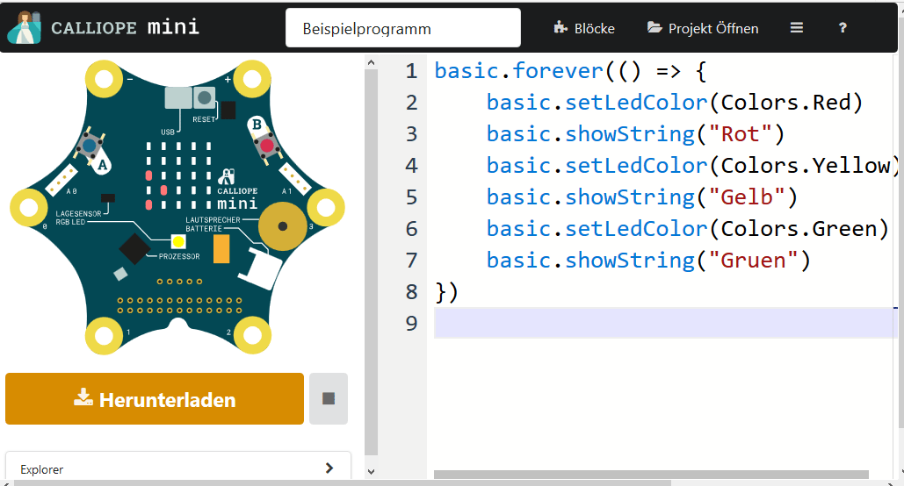The width and height of the screenshot is (904, 486).
Task: Click line number 5 in the gutter
Action: pyautogui.click(x=411, y=197)
